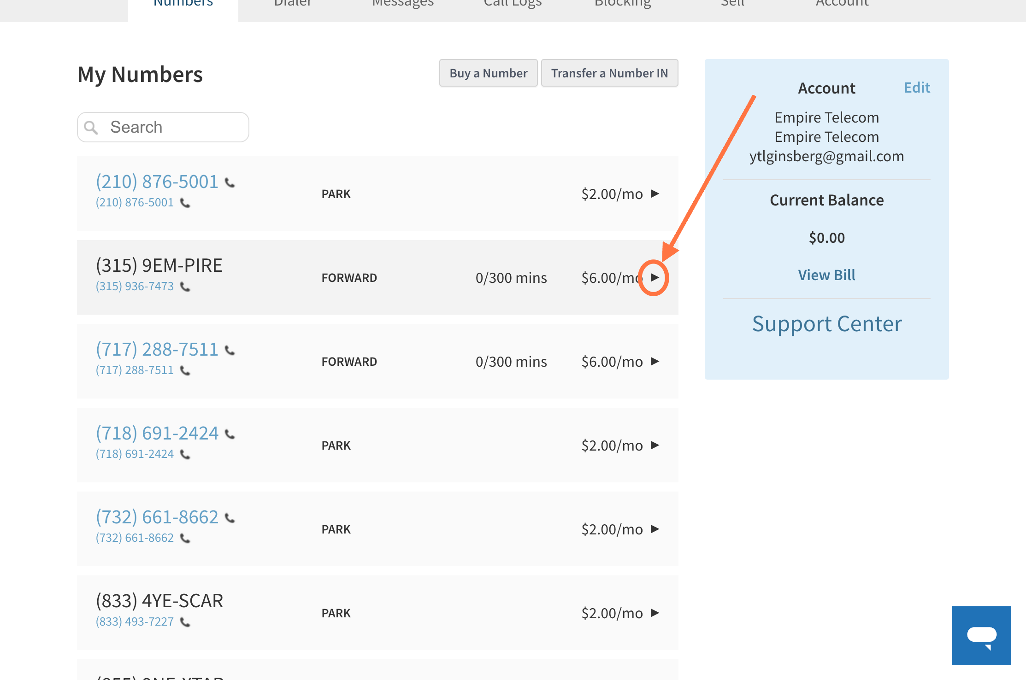Click phone icon next to (315) 936-7473
This screenshot has width=1026, height=680.
185,287
